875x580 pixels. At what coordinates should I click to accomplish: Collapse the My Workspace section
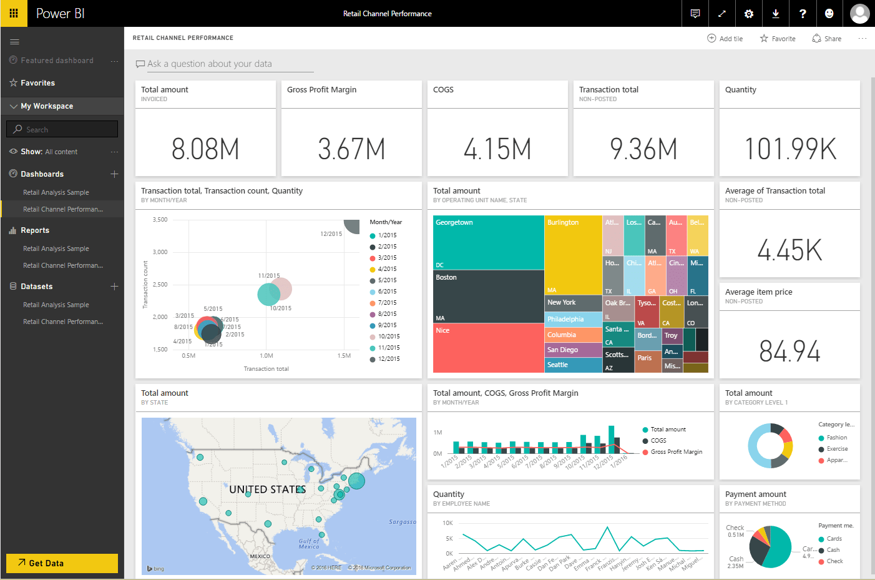14,106
